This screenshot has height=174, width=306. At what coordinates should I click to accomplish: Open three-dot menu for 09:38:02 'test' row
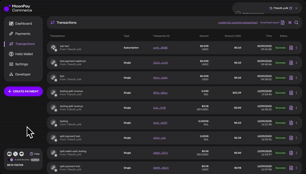pyautogui.click(x=296, y=78)
